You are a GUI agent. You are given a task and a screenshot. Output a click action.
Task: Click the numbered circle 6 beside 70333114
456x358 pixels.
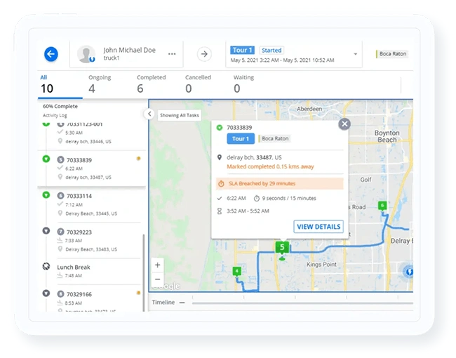coord(60,196)
